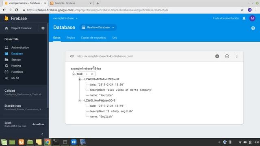
Task: Open Project Overview home icon
Action: (6, 28)
